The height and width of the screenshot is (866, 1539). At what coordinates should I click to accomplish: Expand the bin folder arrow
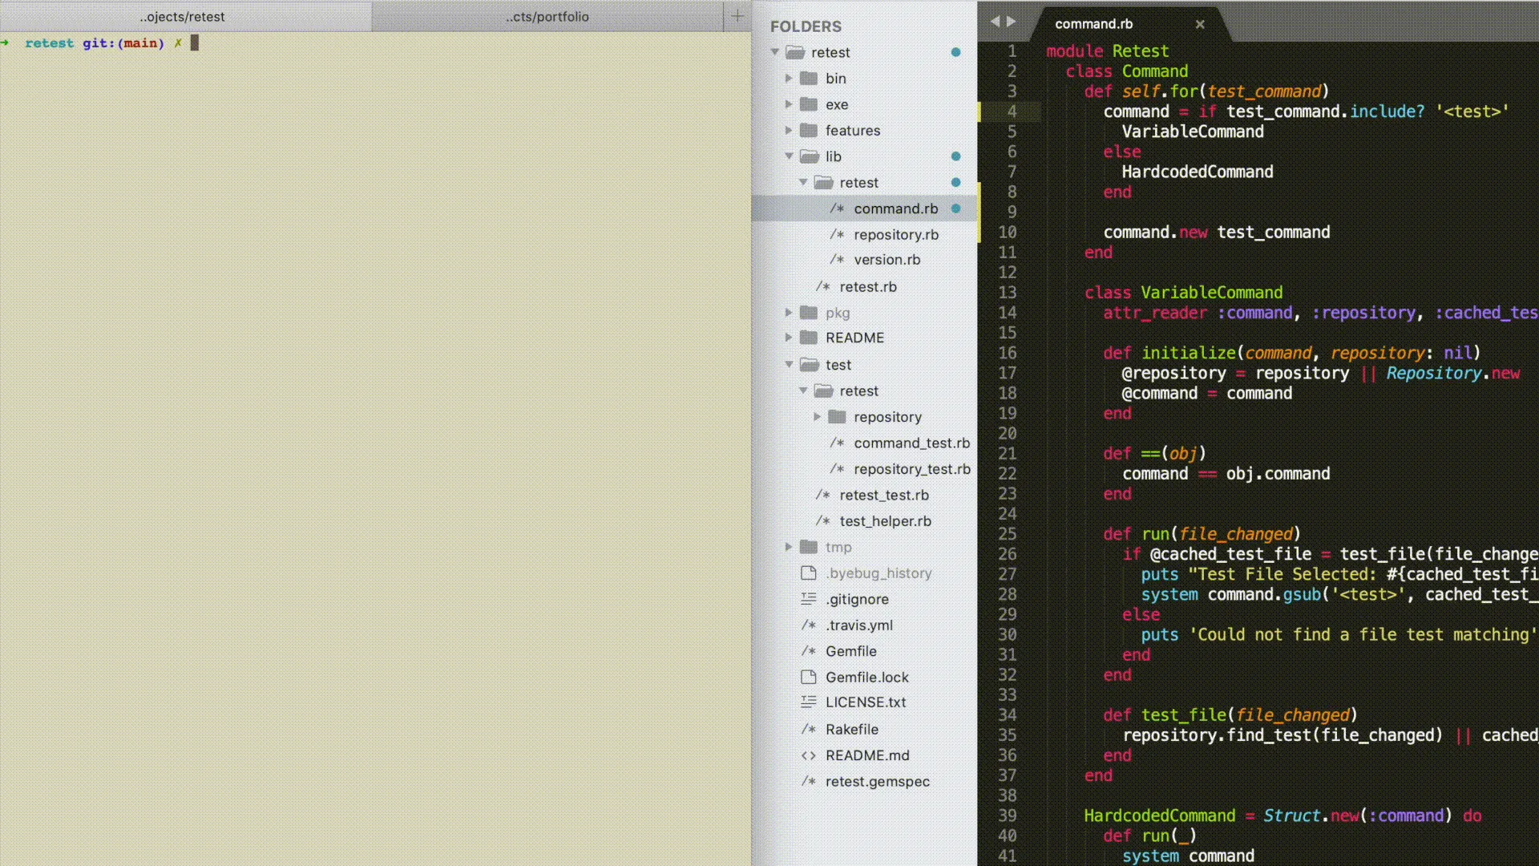[789, 79]
